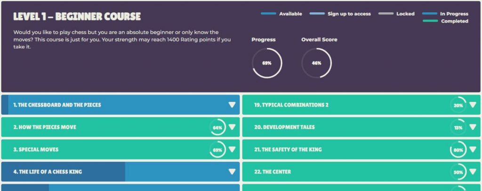482x191 pixels.
Task: Click the 64% progress circle
Action: tap(217, 127)
